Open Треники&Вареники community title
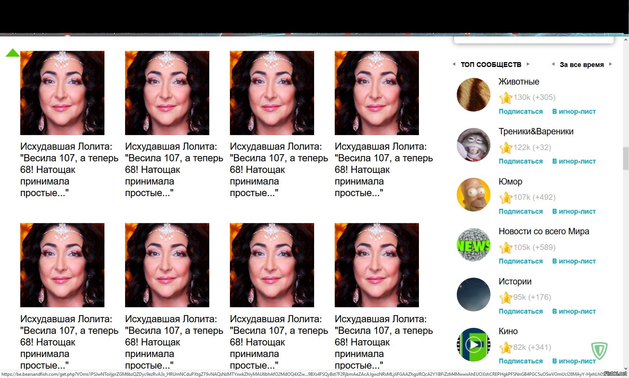629x378 pixels. click(536, 131)
